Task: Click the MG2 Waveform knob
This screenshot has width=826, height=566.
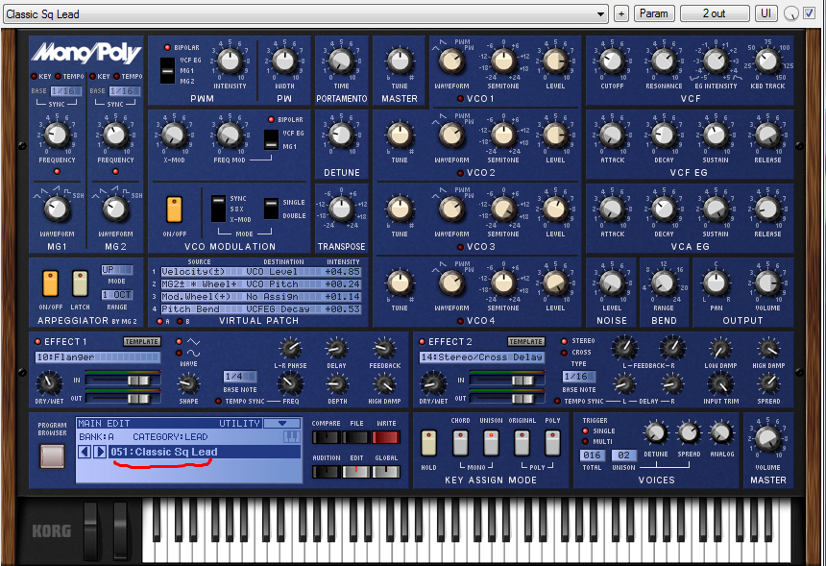Action: pos(115,209)
